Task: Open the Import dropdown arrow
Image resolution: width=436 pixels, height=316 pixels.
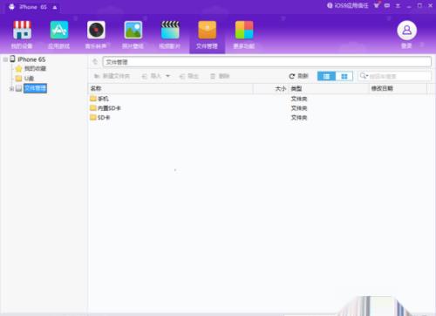Action: 167,76
